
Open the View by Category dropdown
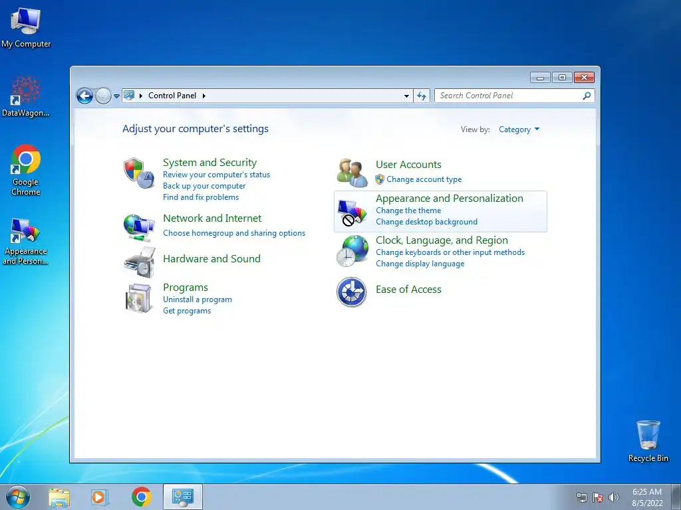point(519,129)
